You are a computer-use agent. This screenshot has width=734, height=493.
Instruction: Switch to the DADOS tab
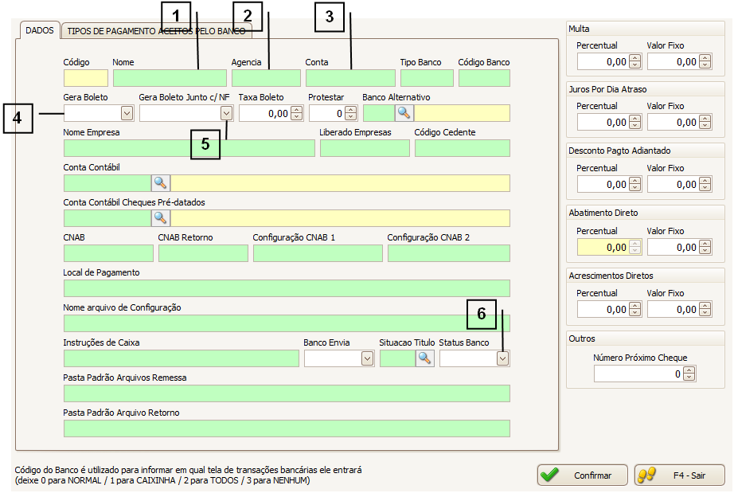pos(40,30)
